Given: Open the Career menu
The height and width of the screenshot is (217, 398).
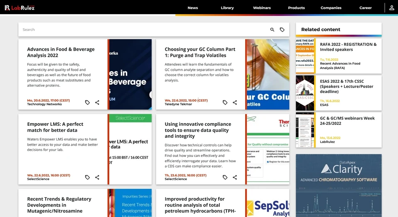Looking at the screenshot, I should (x=365, y=8).
